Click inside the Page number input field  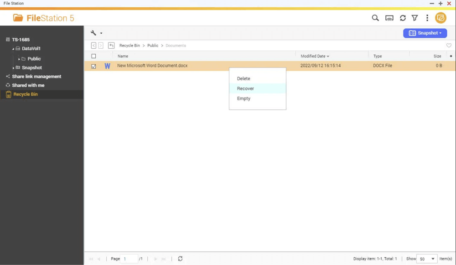130,258
